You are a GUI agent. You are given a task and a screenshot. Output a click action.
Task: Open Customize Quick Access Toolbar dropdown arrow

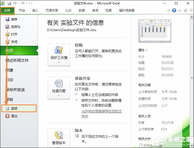(x=31, y=4)
